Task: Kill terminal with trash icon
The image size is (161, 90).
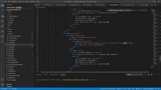Action: (x=152, y=74)
